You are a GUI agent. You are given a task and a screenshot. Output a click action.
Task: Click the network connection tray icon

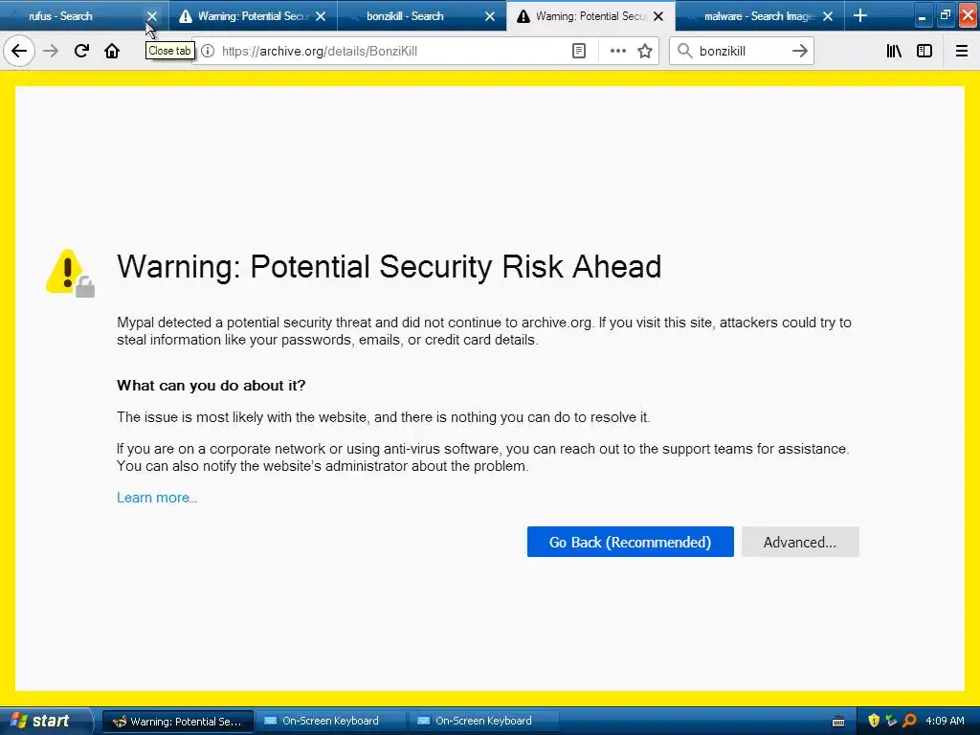891,721
